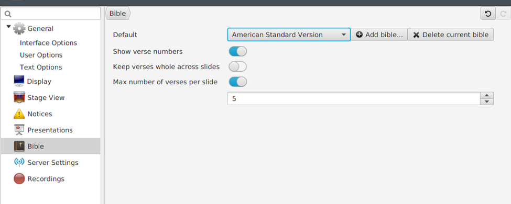Click the Add bible... button
The image size is (511, 204).
(x=379, y=35)
